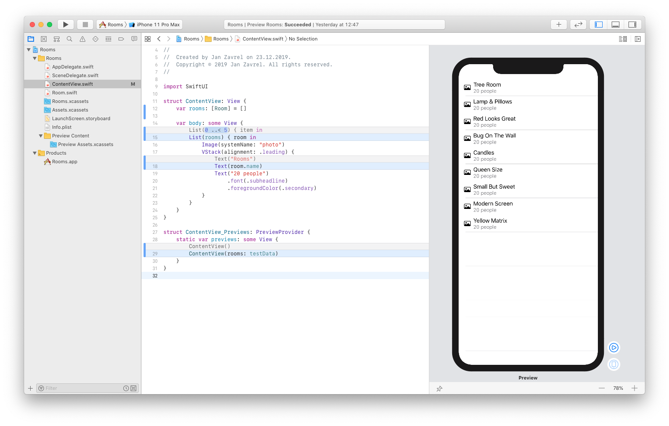Open the Breakpoint navigator flag icon
The image size is (669, 426).
click(121, 39)
